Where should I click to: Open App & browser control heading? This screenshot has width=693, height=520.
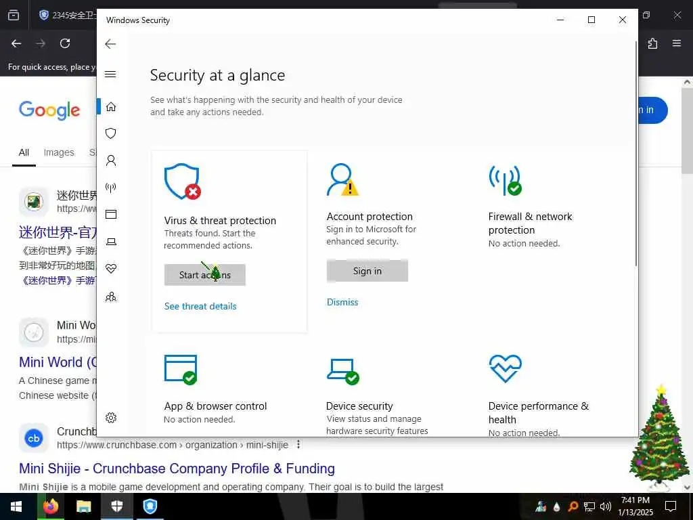[x=215, y=406]
